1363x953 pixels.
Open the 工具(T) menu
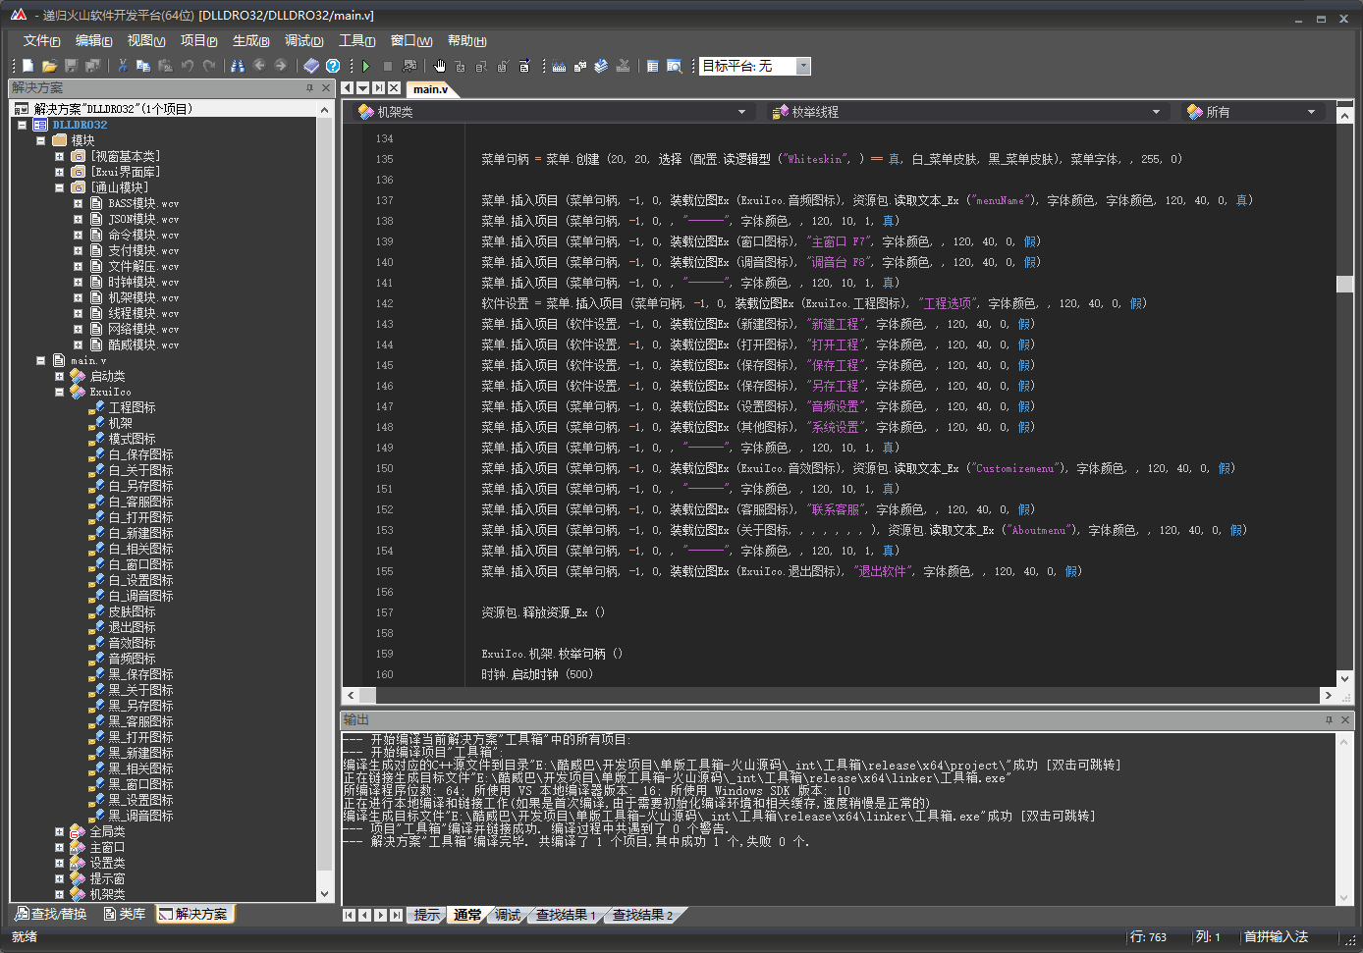pos(356,40)
